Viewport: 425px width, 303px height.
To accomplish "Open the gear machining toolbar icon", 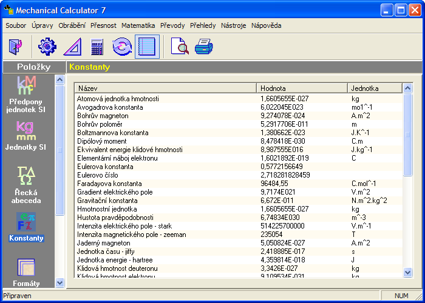I will click(47, 47).
